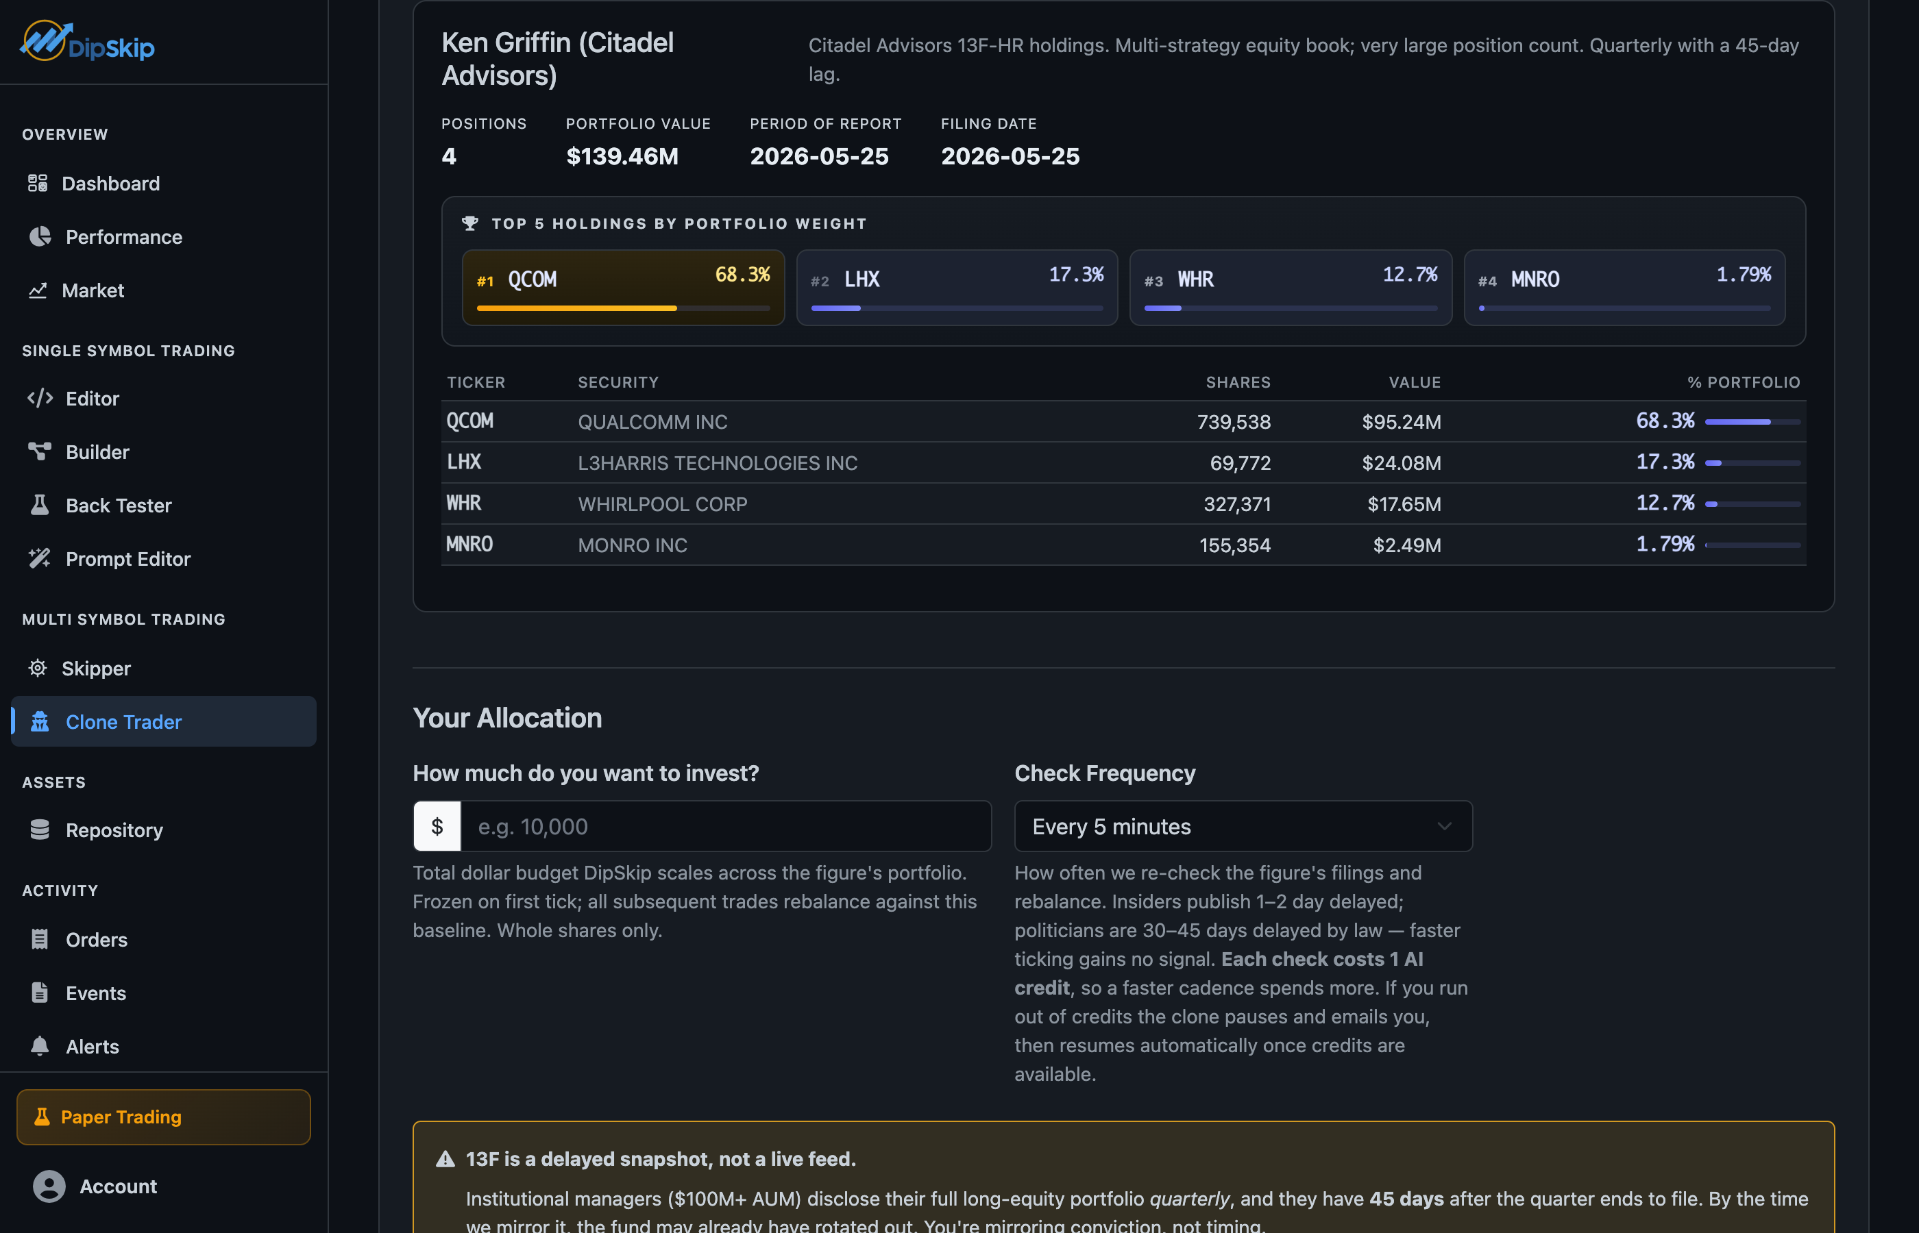Click the Paper Trading flask icon

click(42, 1116)
